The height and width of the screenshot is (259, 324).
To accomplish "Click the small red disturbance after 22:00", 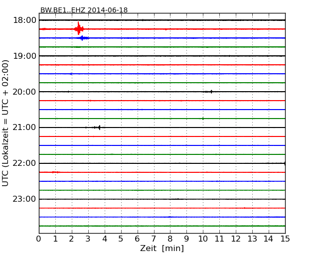I will click(x=55, y=172).
